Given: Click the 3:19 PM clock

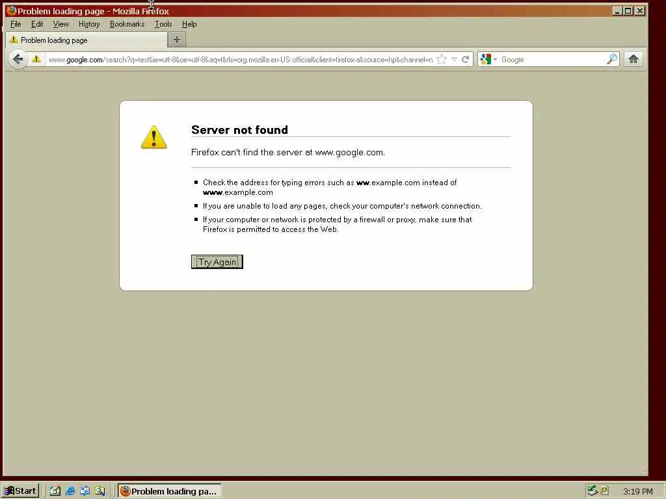Looking at the screenshot, I should (637, 491).
